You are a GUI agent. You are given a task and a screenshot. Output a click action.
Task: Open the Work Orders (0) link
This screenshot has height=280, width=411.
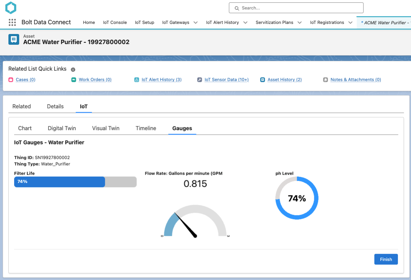click(x=95, y=80)
